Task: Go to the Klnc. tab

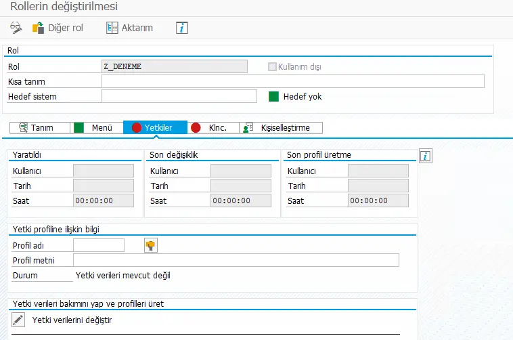Action: pos(213,127)
